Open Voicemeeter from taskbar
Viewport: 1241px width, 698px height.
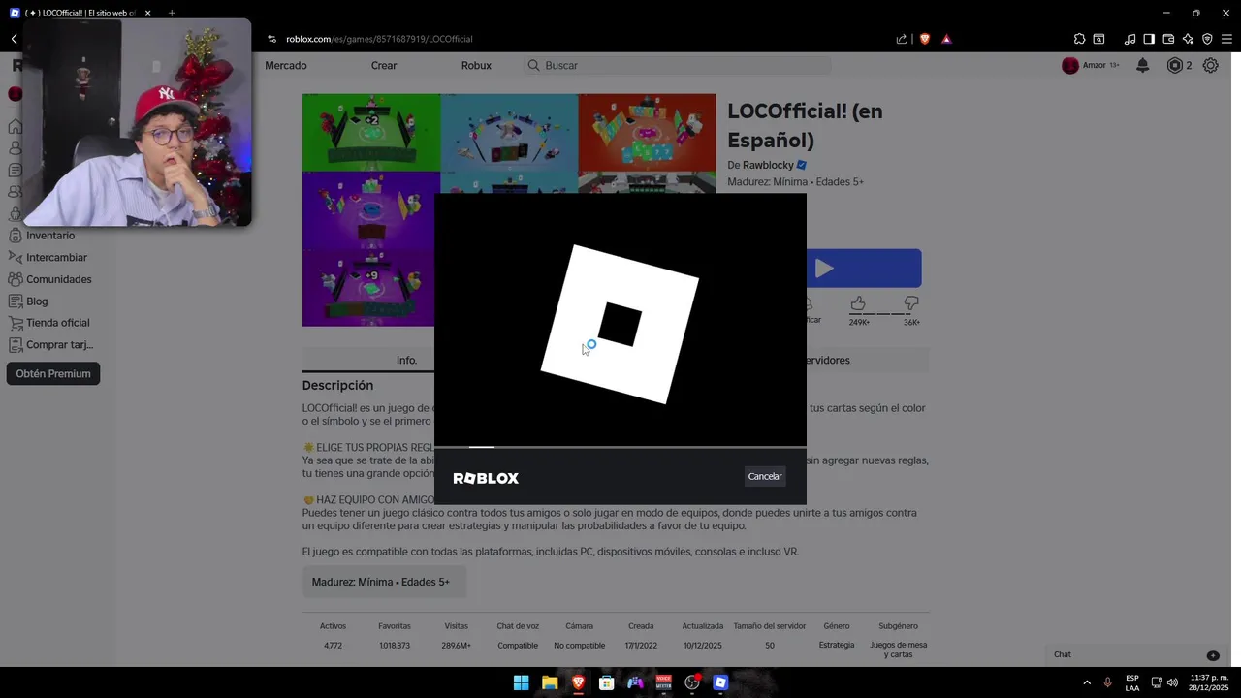coord(664,682)
